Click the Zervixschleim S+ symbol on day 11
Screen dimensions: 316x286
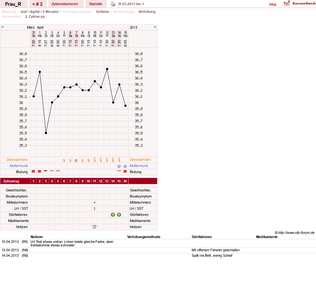pyautogui.click(x=94, y=160)
